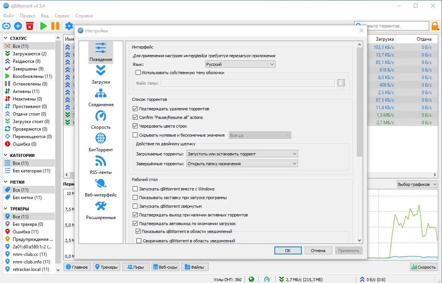This screenshot has width=442, height=283.
Task: Open Speed (Скорость) settings page
Action: pos(101,120)
